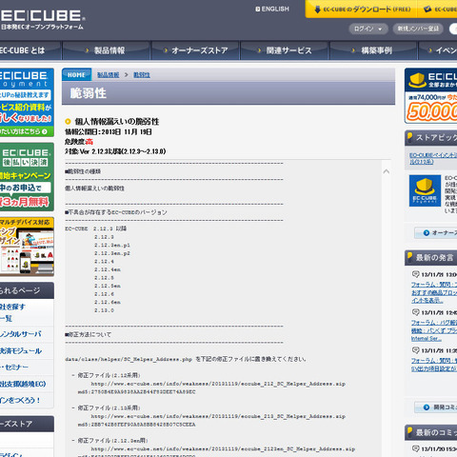The width and height of the screenshot is (457, 457).
Task: Click the blue EC-CUBE payment icon
Action: [x=425, y=190]
